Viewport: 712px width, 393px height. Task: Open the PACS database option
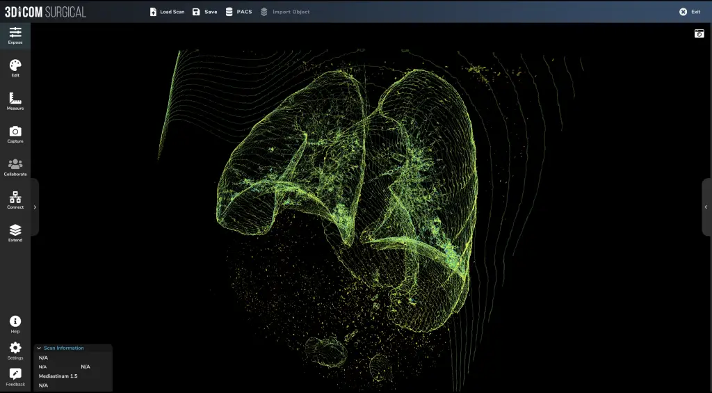tap(238, 12)
